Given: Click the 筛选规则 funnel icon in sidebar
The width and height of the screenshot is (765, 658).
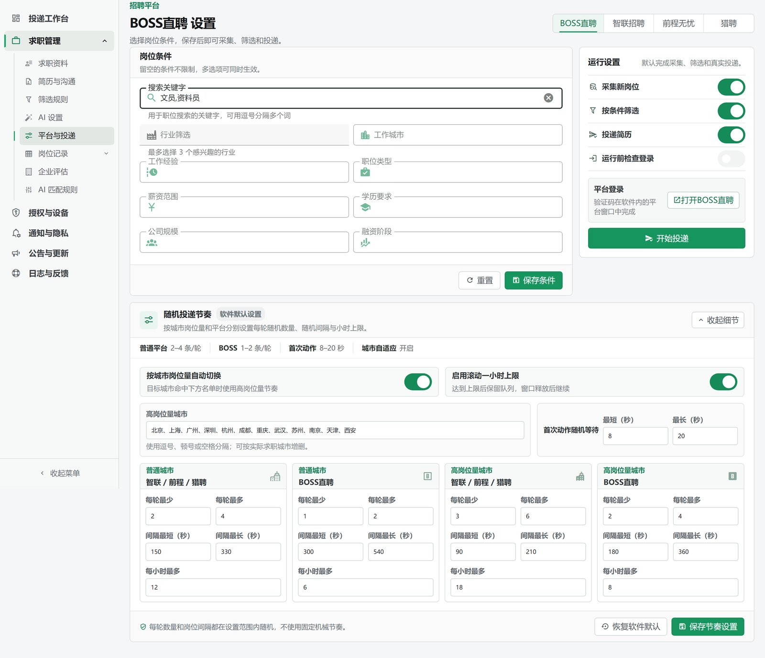Looking at the screenshot, I should [x=29, y=99].
